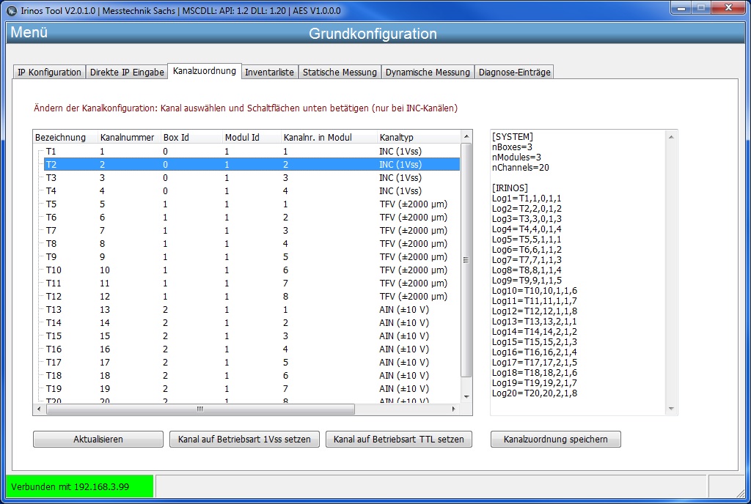
Task: Select channel T4 row
Action: pyautogui.click(x=246, y=190)
